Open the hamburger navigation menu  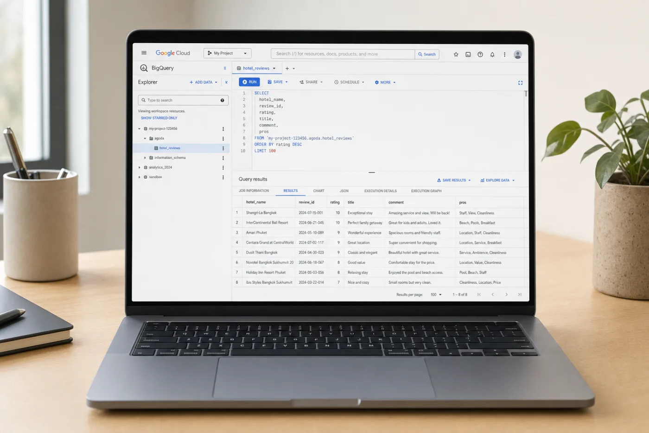pos(144,53)
